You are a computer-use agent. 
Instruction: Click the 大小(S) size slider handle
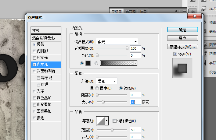click(103, 102)
